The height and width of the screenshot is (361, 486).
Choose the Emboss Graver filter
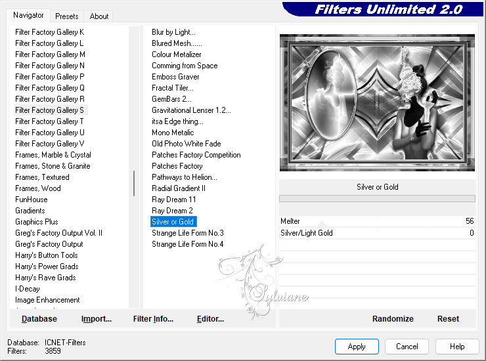tap(175, 77)
